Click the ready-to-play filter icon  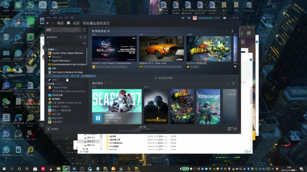point(85,37)
